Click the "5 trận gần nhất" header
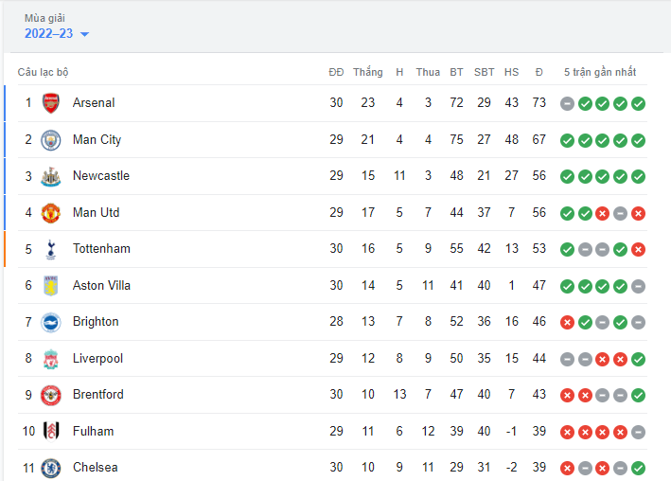The width and height of the screenshot is (671, 481). tap(600, 73)
